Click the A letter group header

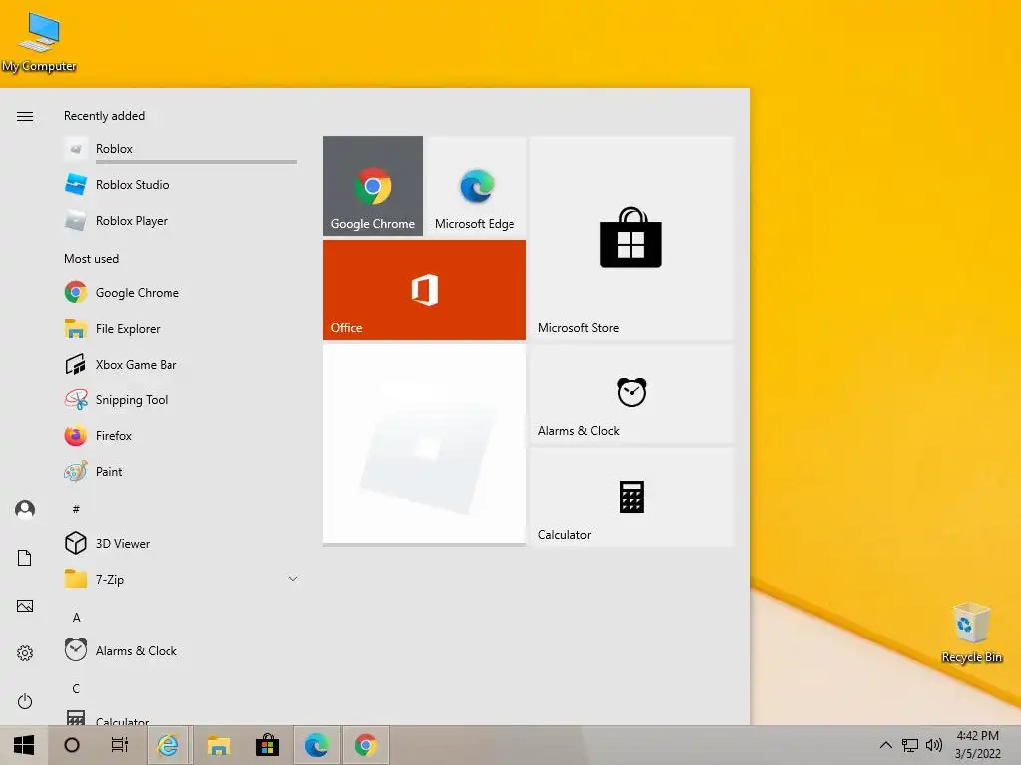tap(76, 617)
